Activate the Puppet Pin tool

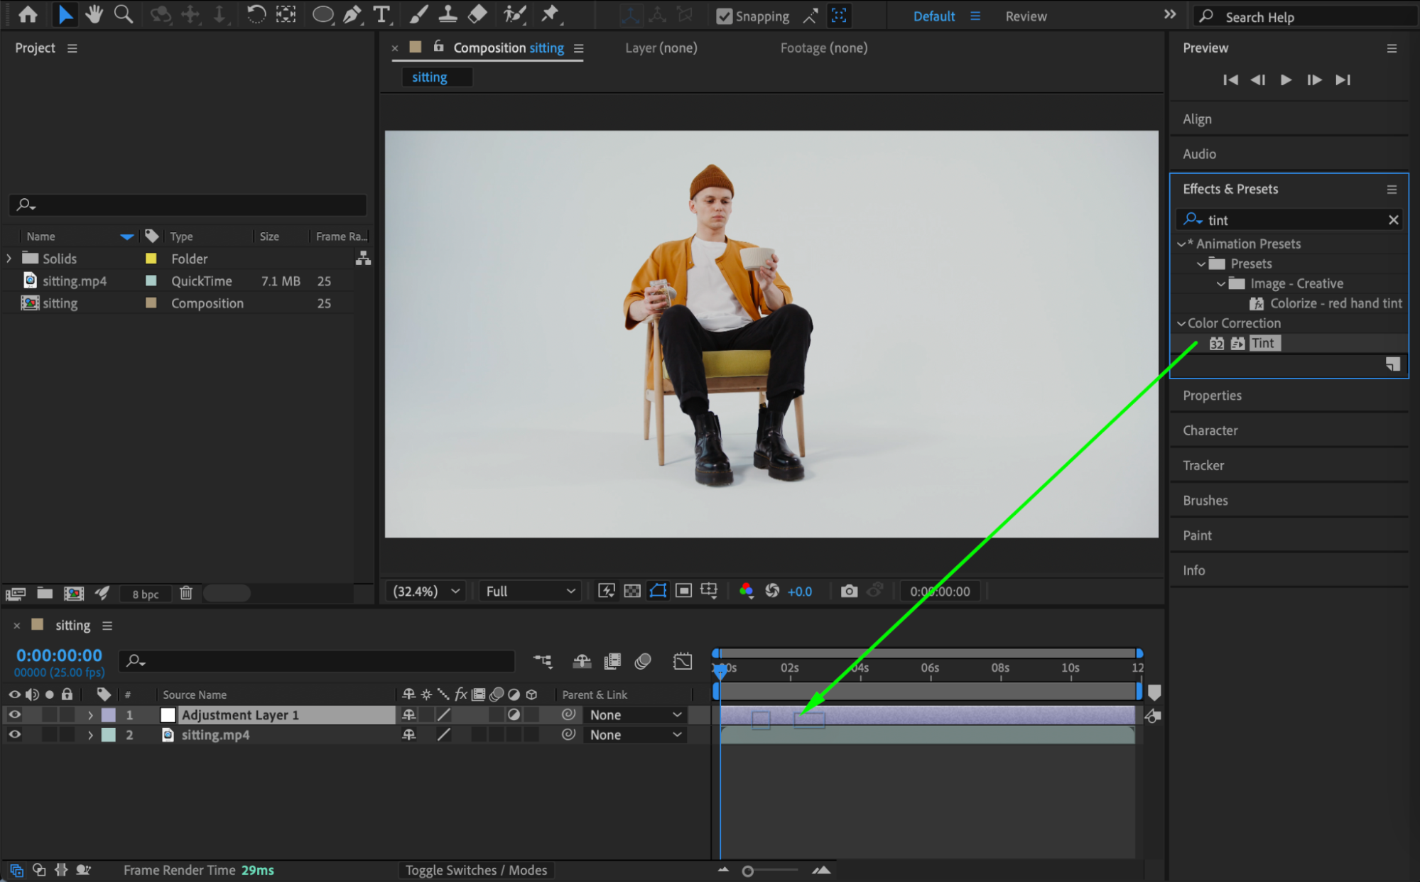551,14
